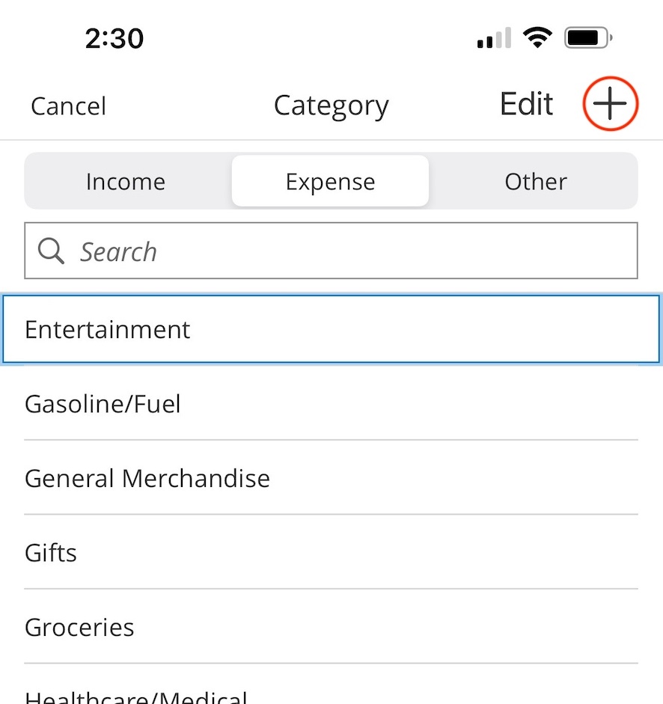Tap the 2:30 clock in status bar

[114, 38]
